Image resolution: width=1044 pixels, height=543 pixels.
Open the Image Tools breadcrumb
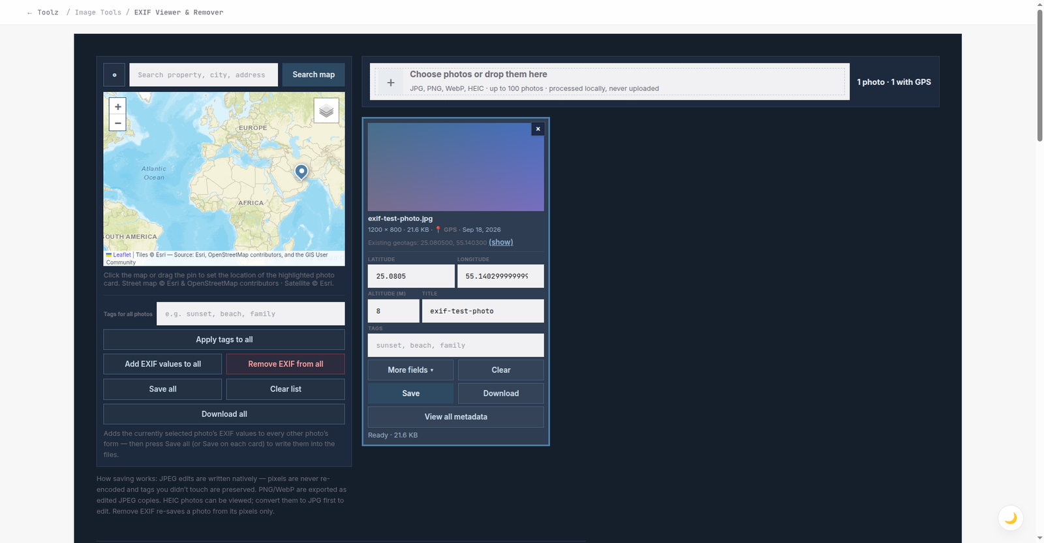click(x=98, y=12)
